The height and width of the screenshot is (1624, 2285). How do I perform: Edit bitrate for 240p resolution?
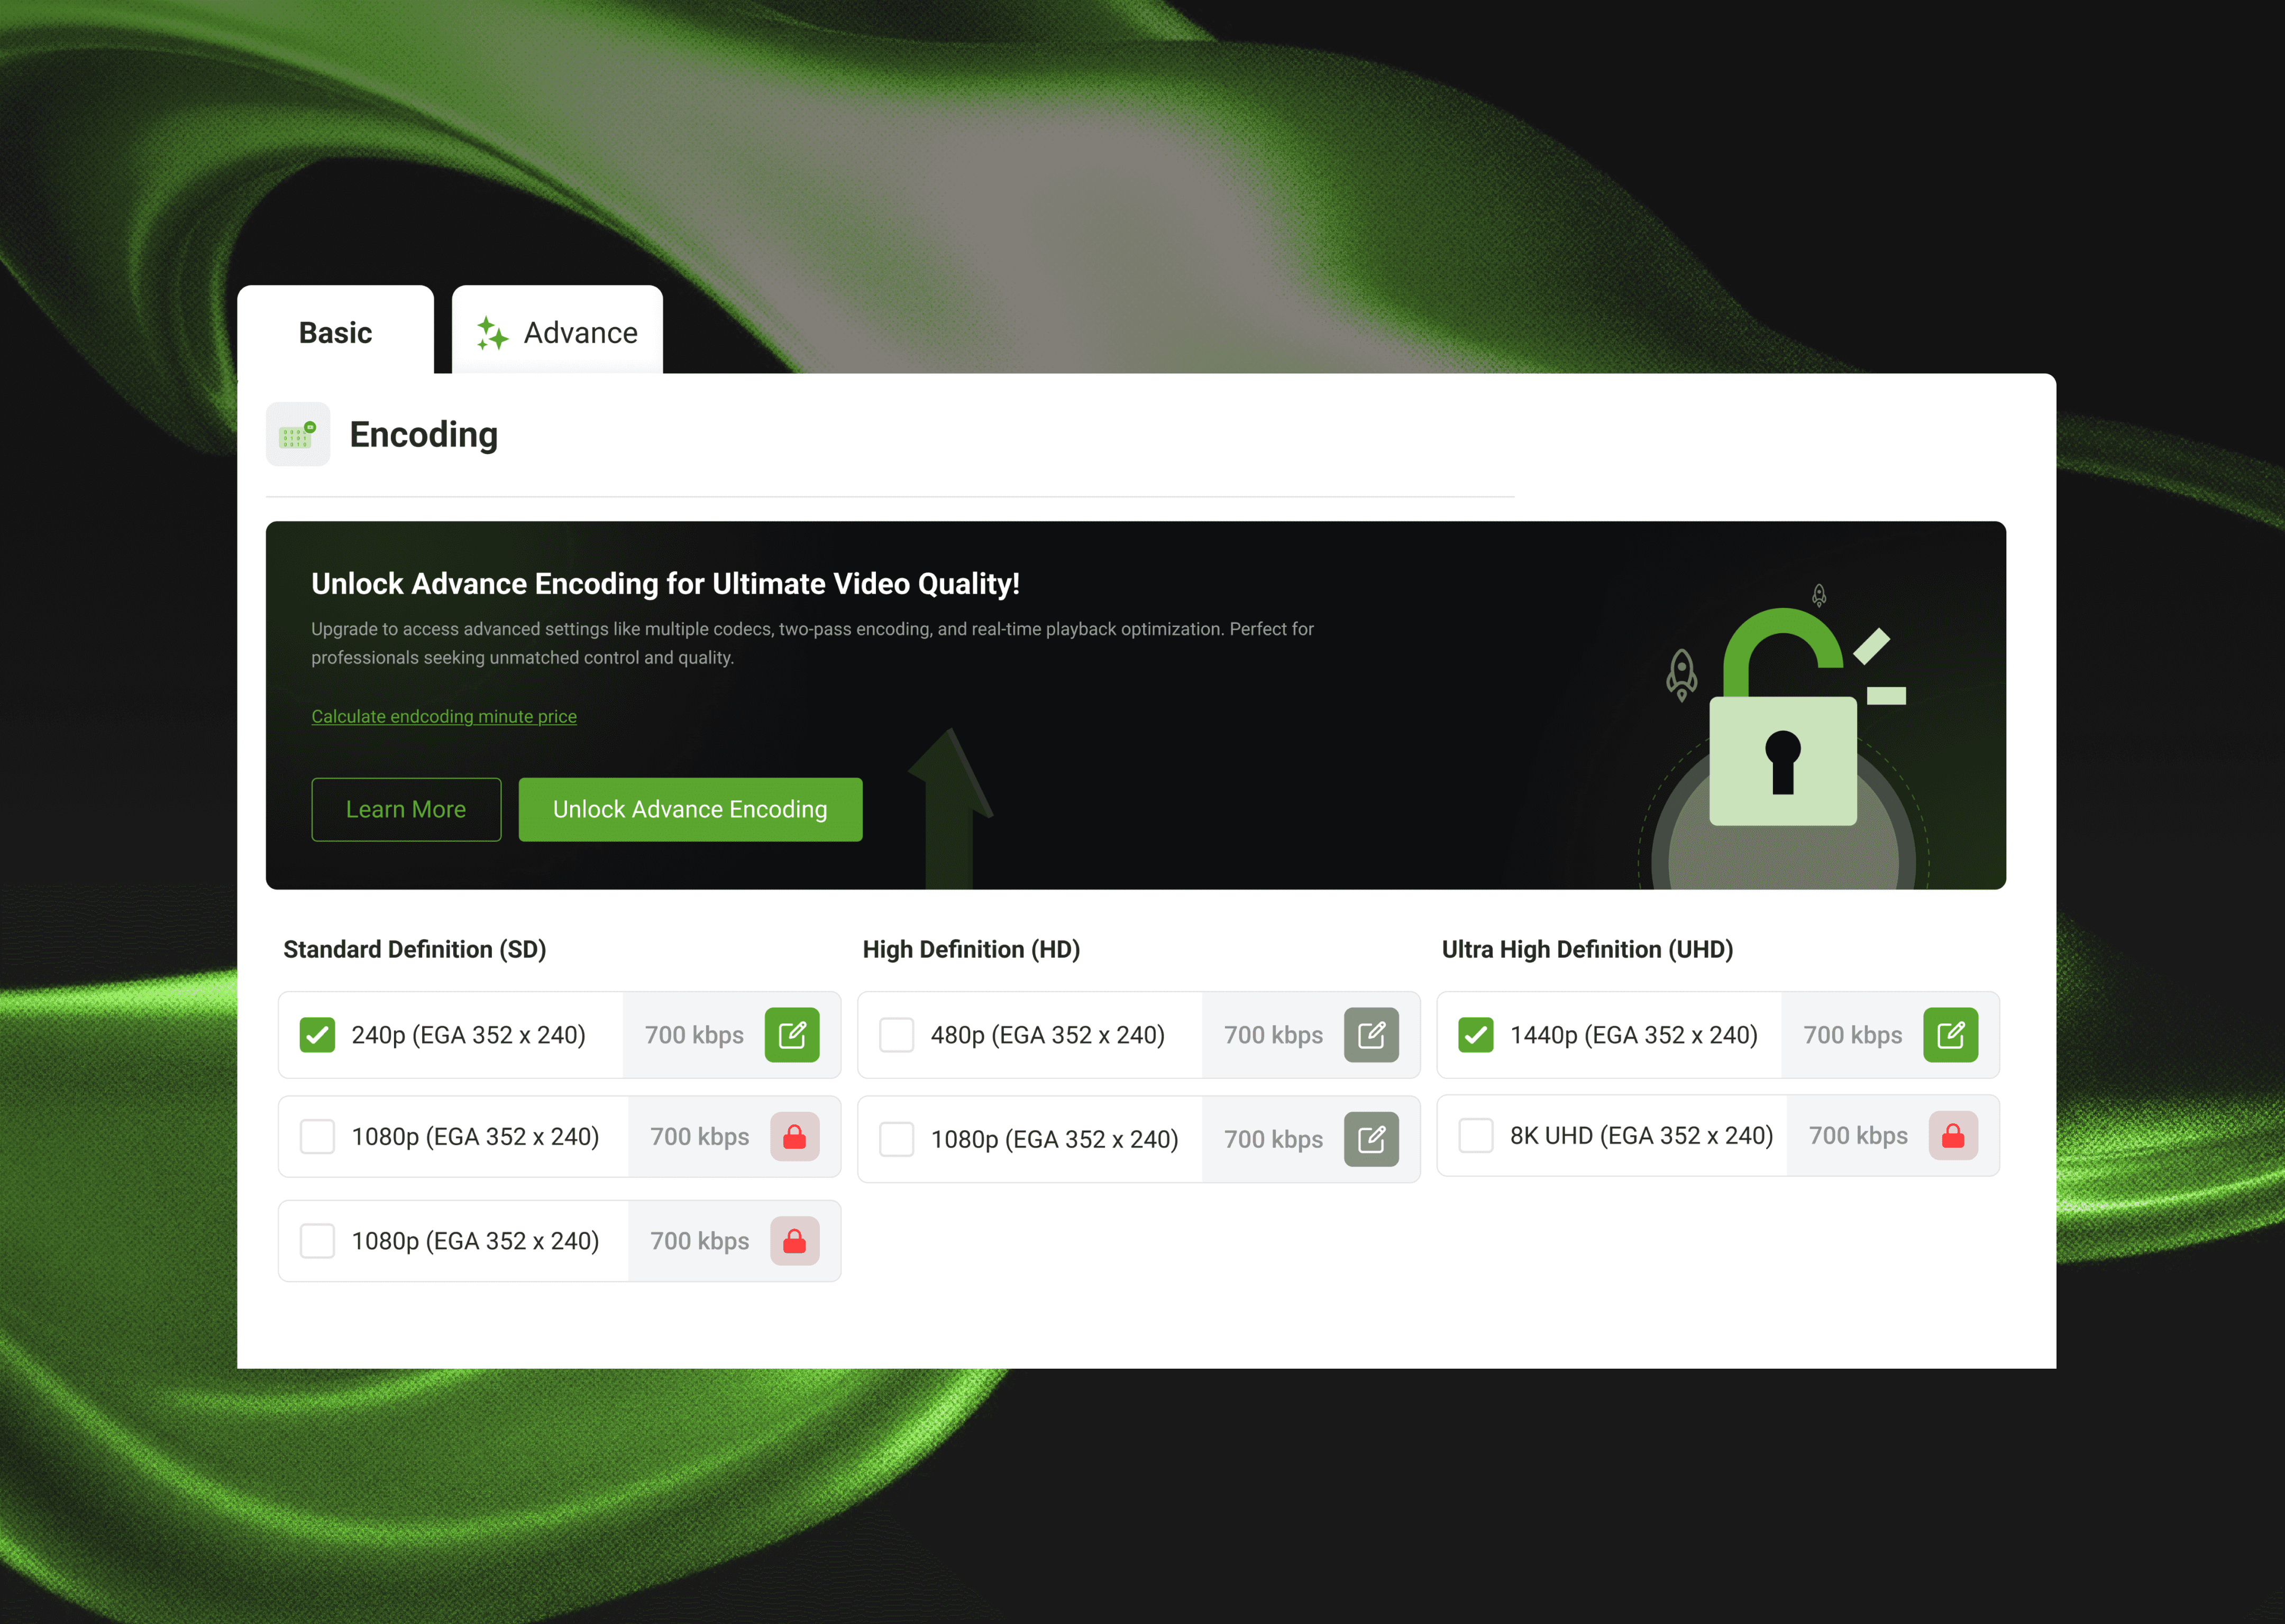[x=791, y=1034]
